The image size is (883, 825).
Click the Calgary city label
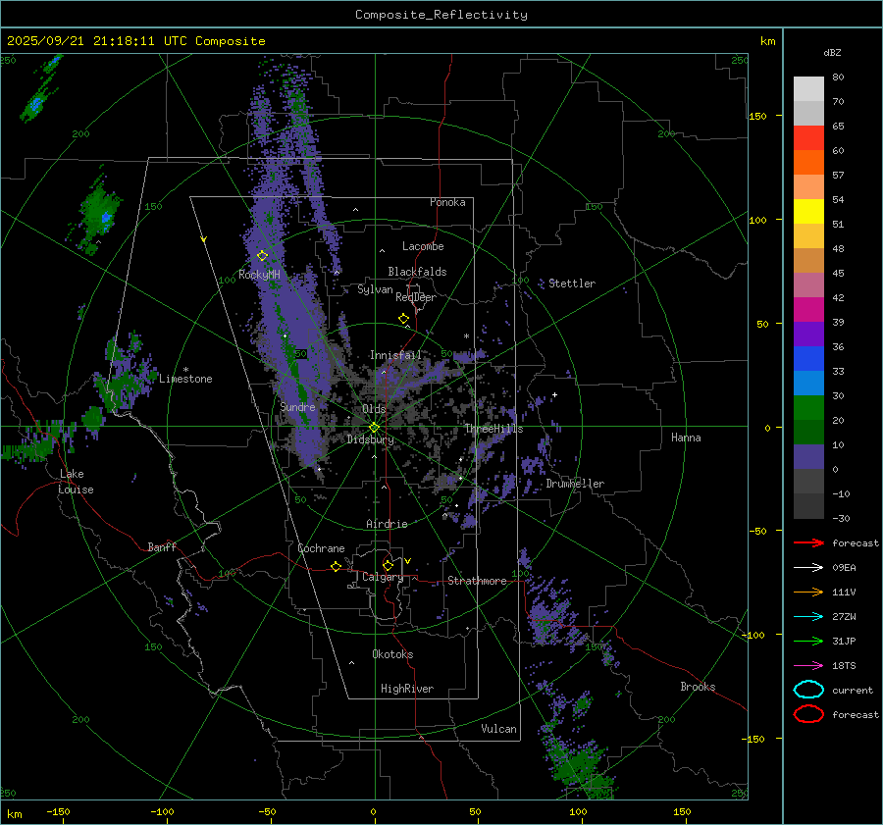click(x=383, y=578)
